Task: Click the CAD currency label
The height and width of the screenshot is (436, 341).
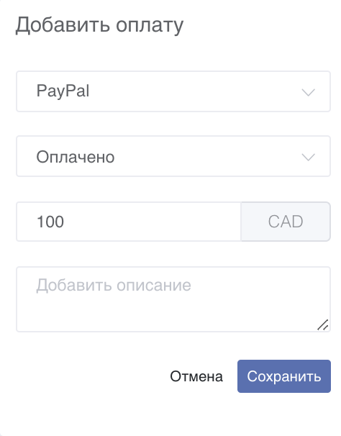Action: tap(286, 222)
